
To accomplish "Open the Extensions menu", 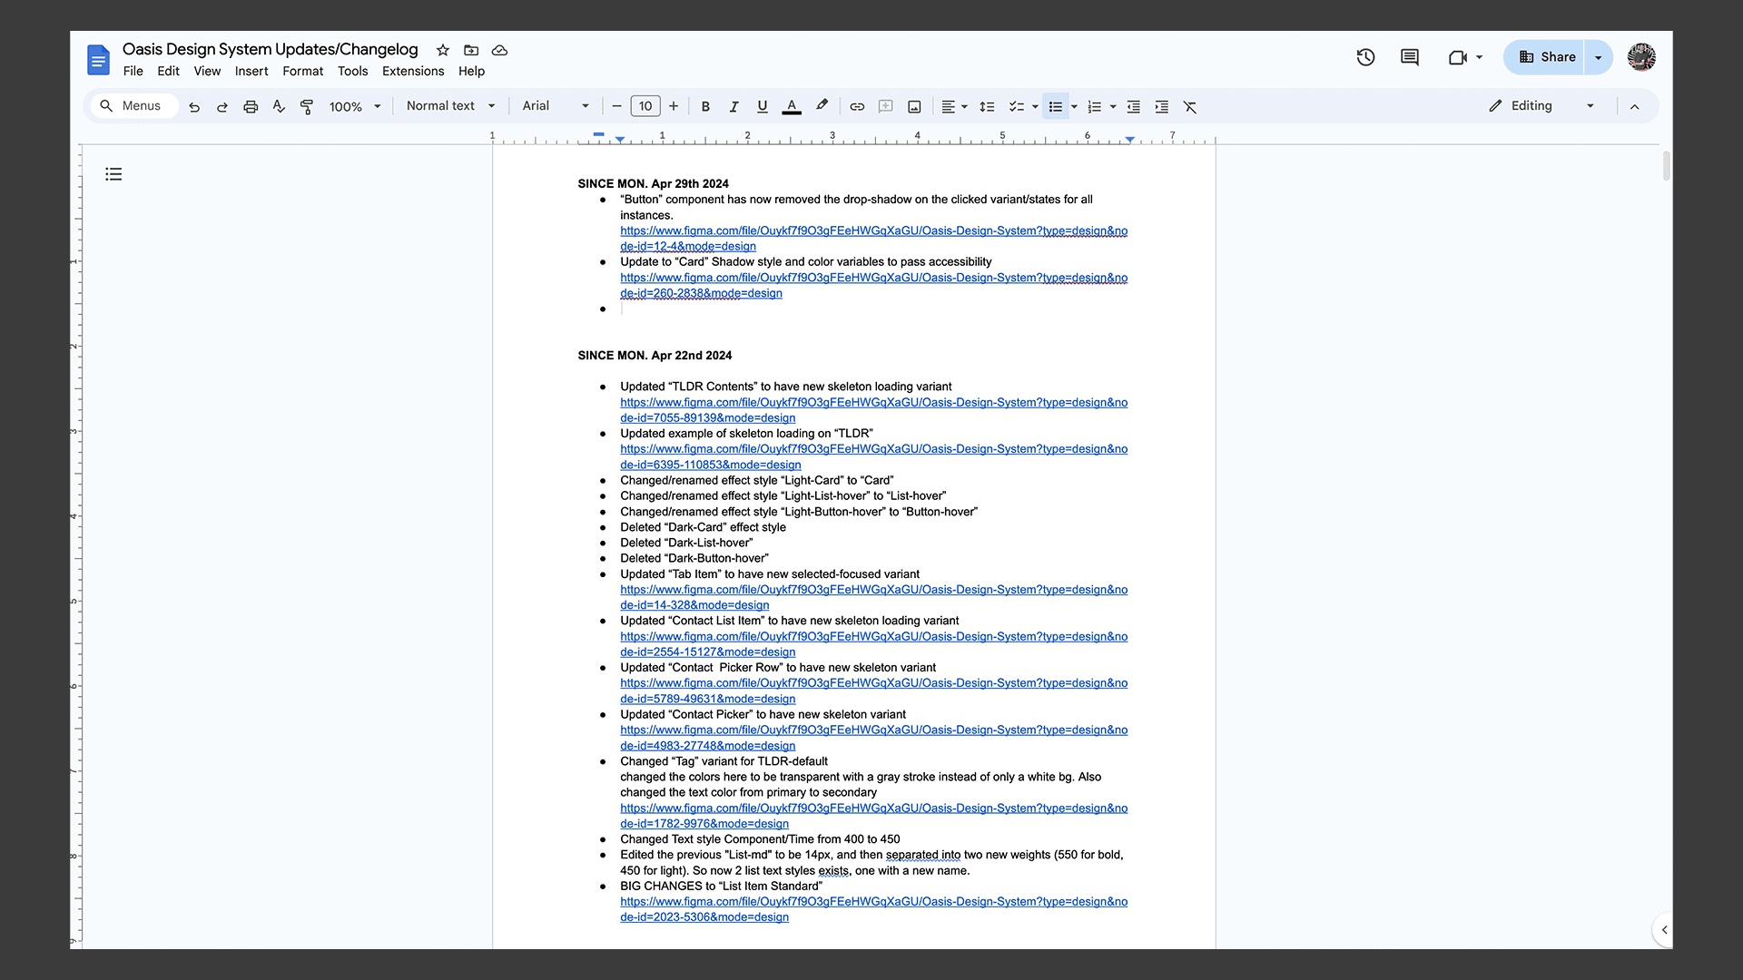I will coord(412,71).
